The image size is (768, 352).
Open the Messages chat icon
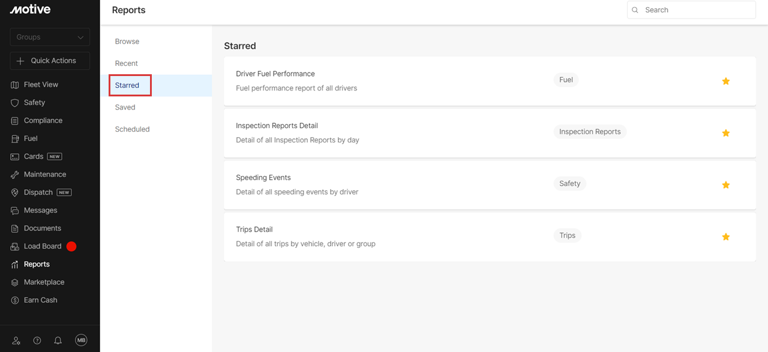pos(15,211)
